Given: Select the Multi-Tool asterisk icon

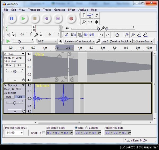Looking at the screenshot, I should click(x=96, y=22).
